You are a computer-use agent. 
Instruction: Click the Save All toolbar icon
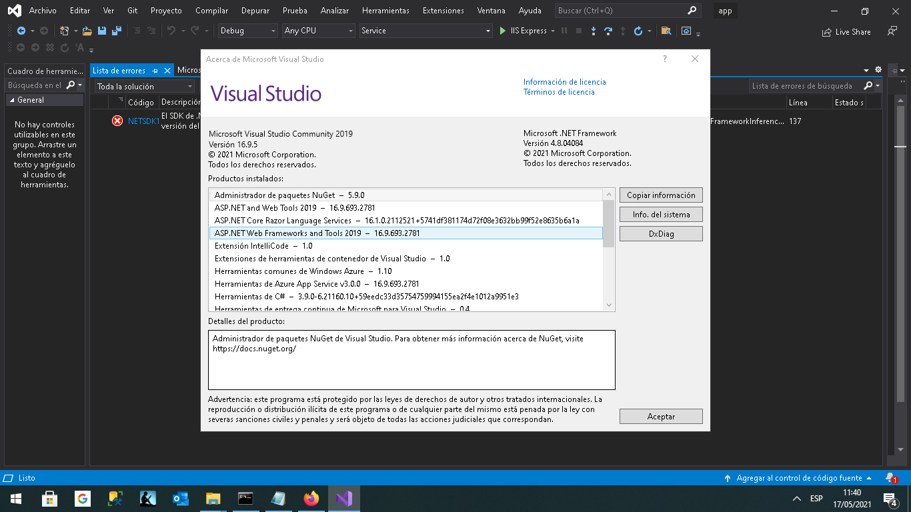click(x=117, y=31)
